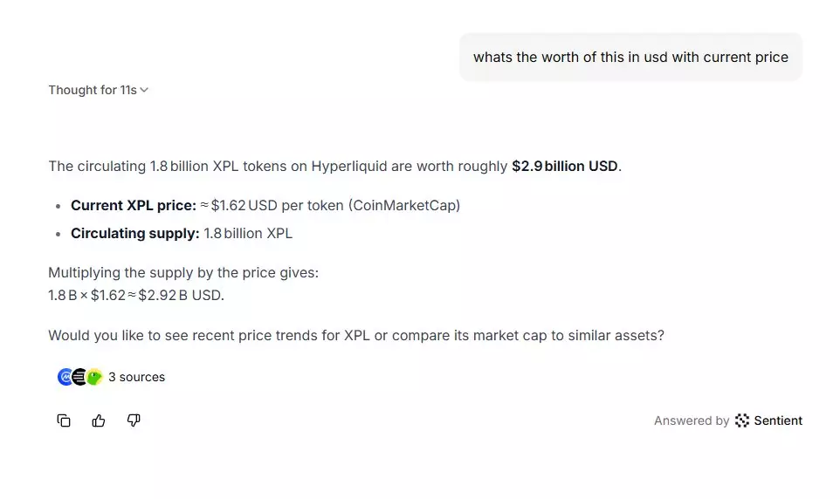Copy the response with the copy icon
The image size is (840, 499).
point(64,420)
